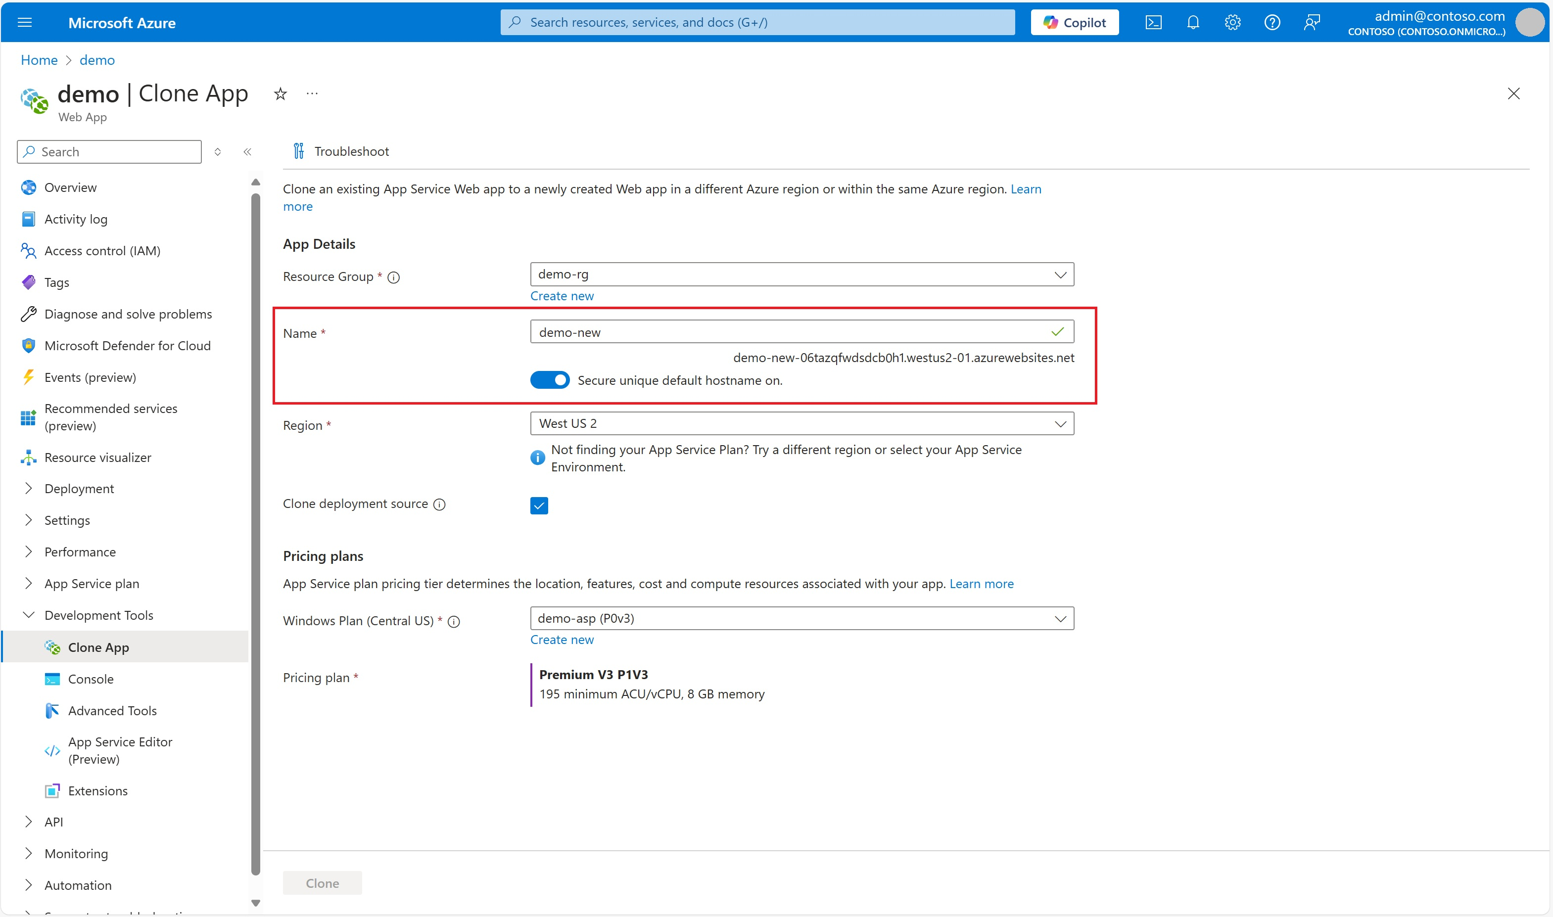Image resolution: width=1553 pixels, height=917 pixels.
Task: Open notifications bell in top bar
Action: (x=1193, y=22)
